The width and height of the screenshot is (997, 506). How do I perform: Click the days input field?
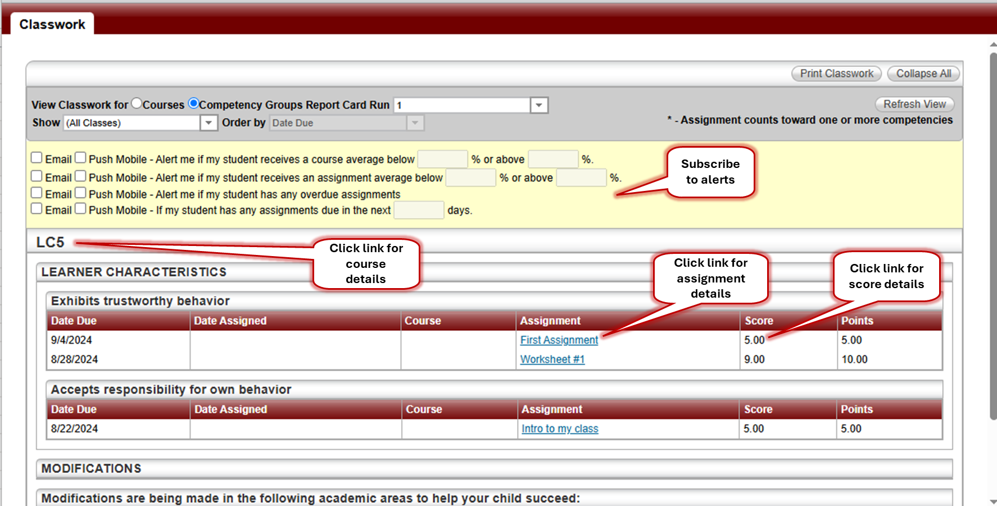click(419, 211)
